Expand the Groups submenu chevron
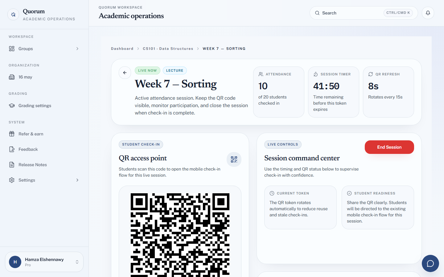 77,49
